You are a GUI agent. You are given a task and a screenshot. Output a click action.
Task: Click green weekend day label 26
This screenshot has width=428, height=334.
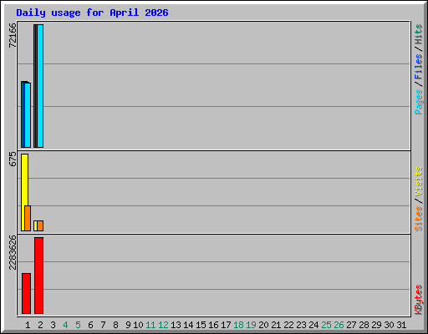tap(339, 325)
